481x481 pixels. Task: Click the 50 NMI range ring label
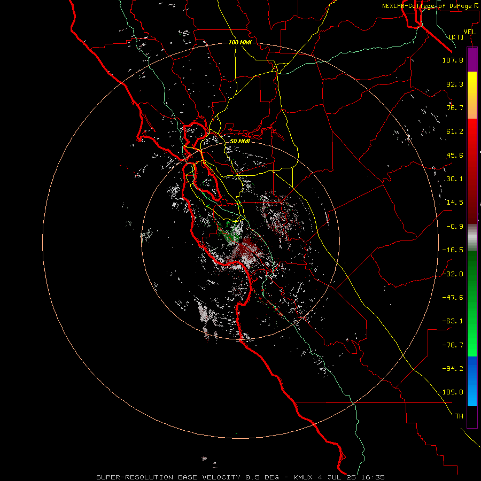(x=240, y=141)
